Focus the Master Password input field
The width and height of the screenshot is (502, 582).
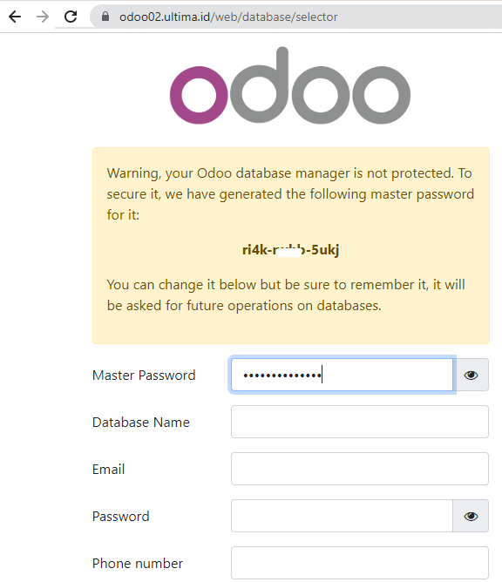click(x=342, y=375)
